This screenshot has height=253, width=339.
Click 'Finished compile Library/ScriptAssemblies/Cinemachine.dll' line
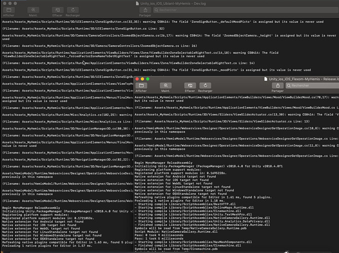(x=187, y=245)
